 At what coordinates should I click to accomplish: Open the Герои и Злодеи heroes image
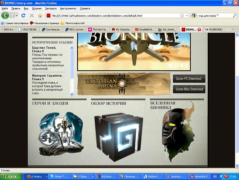(x=60, y=134)
